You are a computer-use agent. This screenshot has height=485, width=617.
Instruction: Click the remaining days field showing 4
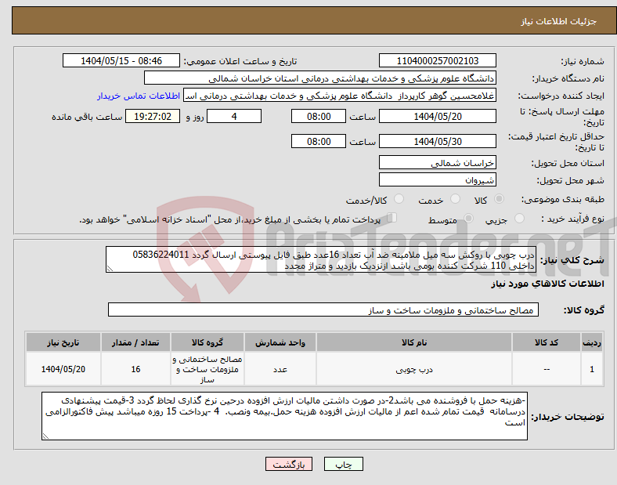[x=234, y=116]
